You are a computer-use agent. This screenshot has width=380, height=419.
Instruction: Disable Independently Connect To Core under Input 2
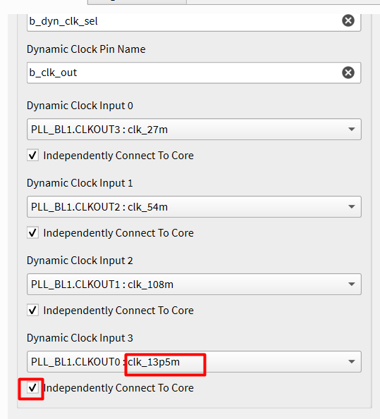(x=32, y=311)
